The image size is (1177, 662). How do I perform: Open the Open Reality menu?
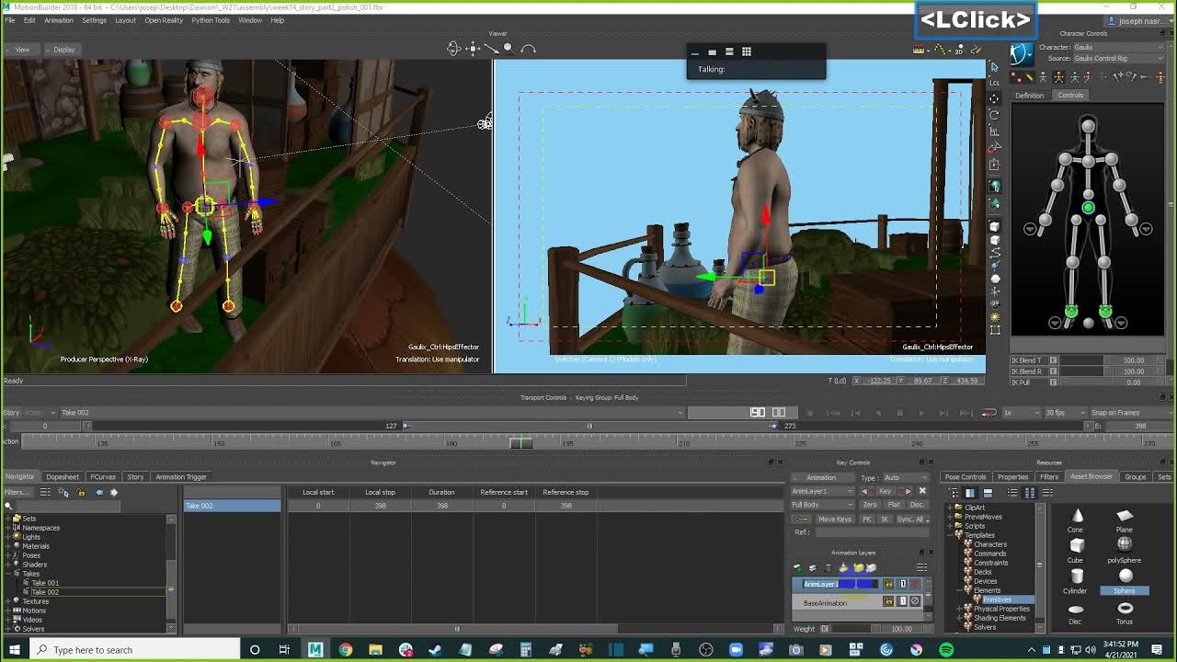(x=164, y=20)
